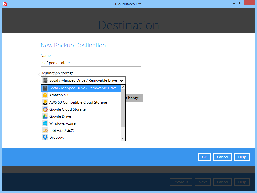Minimize the CloudBacko Lite window

234,3
